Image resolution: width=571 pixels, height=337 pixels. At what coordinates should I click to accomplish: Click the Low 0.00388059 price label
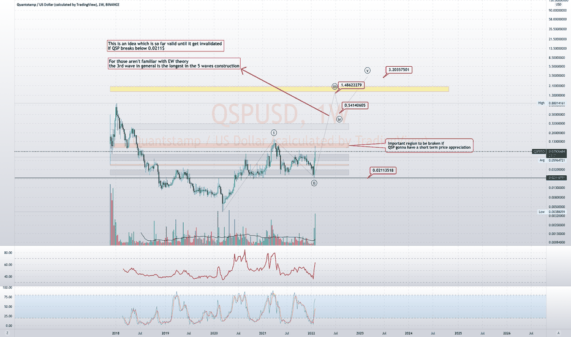coord(552,211)
